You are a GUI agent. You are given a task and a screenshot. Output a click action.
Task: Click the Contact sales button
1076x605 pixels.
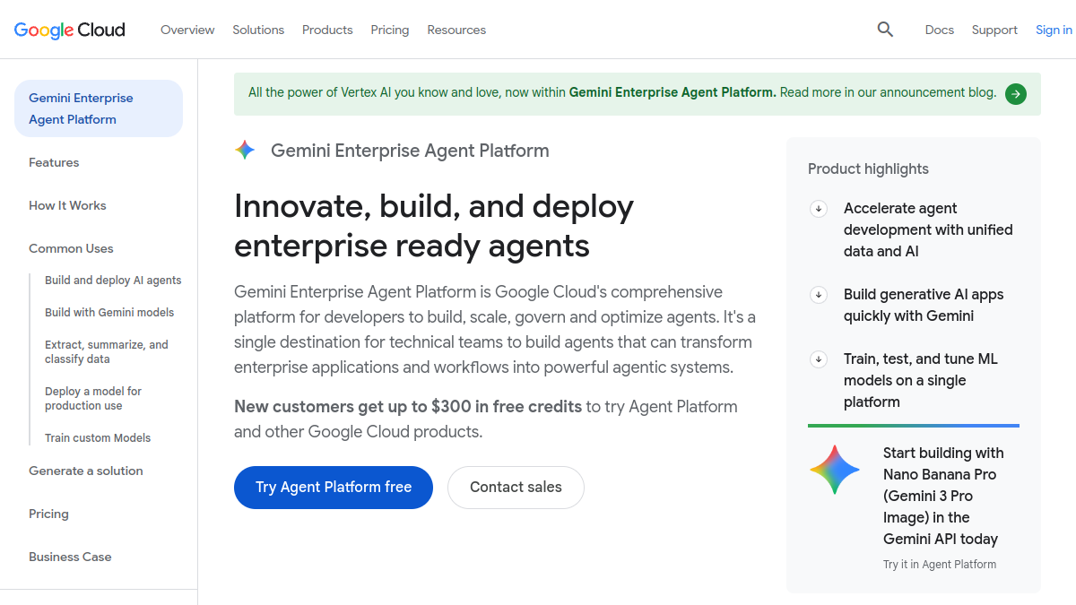click(x=516, y=488)
